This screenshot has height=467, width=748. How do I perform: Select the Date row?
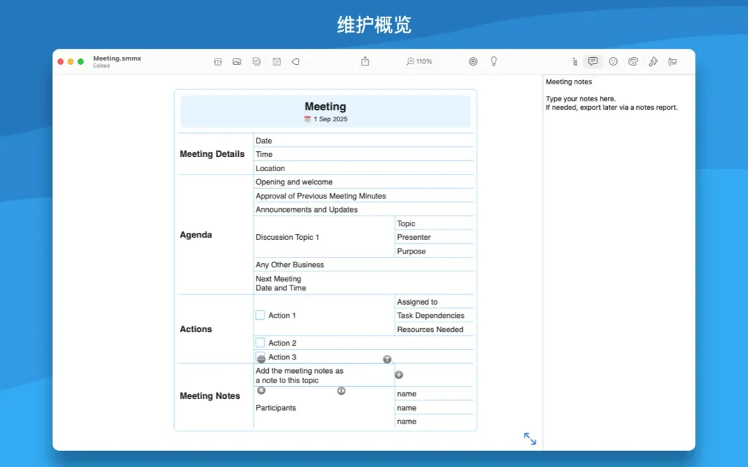pyautogui.click(x=364, y=141)
